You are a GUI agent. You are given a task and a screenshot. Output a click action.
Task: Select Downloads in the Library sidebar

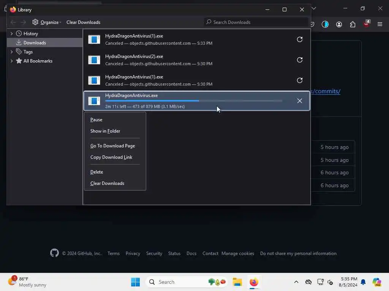pyautogui.click(x=45, y=42)
